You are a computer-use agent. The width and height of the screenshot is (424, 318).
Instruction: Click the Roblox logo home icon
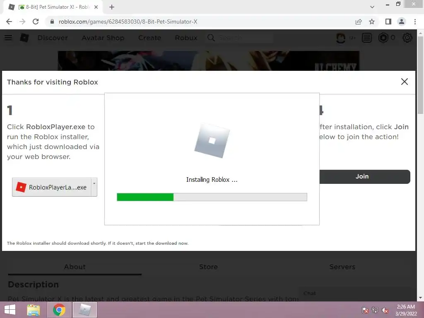point(24,38)
